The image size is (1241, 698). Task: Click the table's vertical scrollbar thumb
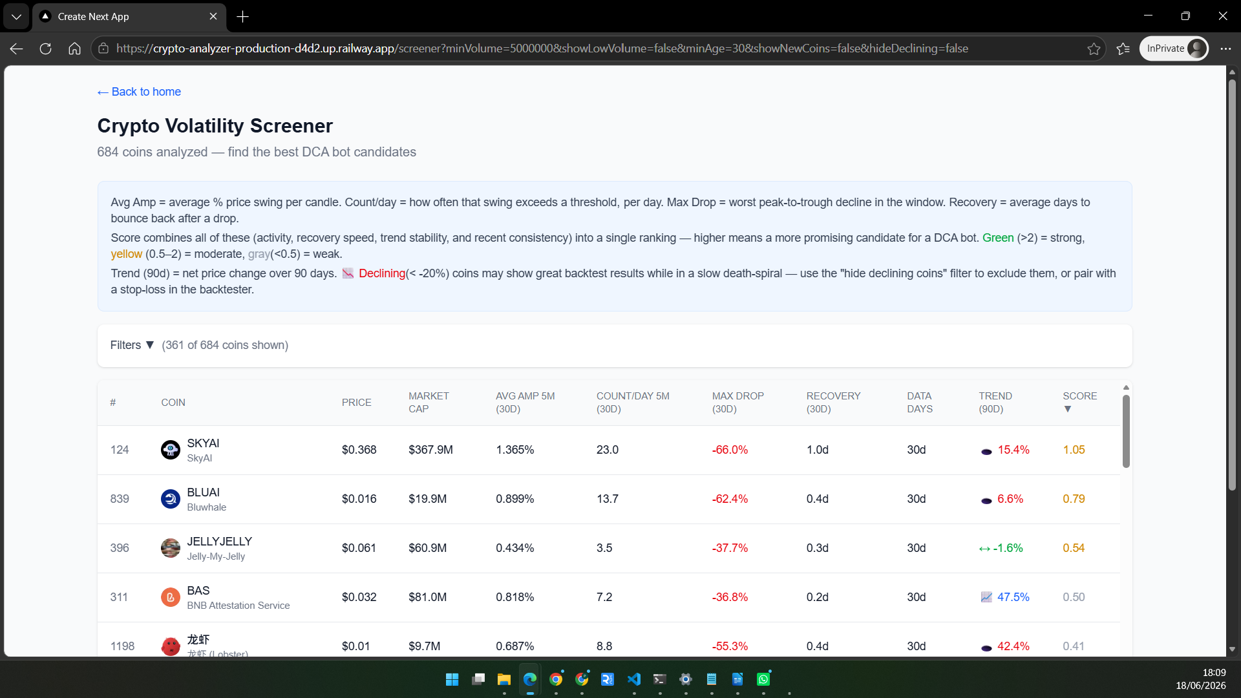click(x=1126, y=431)
